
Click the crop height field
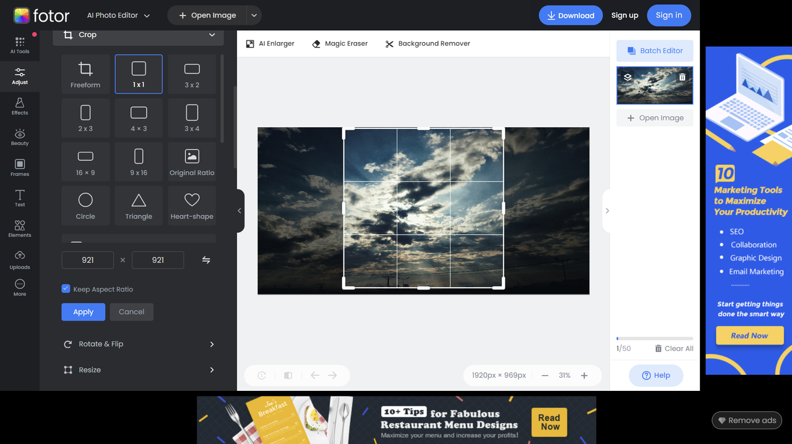coord(158,260)
